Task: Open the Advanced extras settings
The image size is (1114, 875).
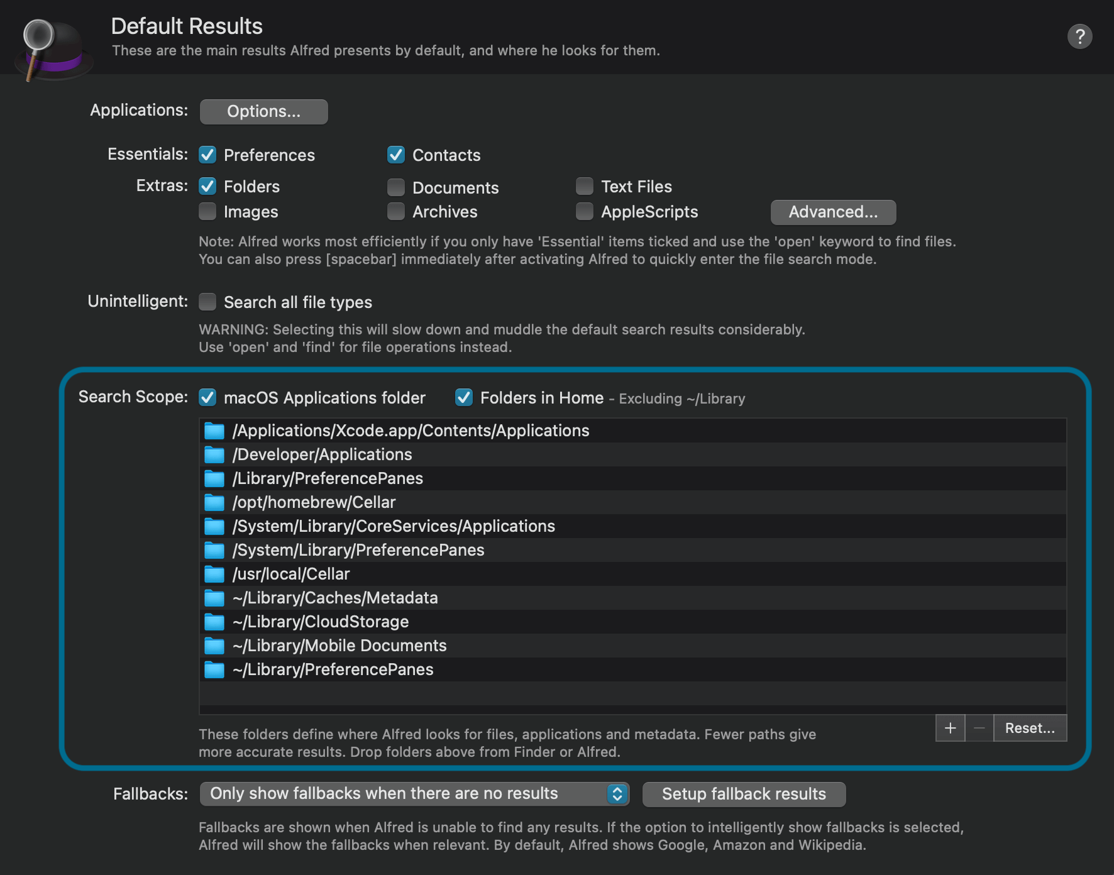Action: tap(833, 212)
